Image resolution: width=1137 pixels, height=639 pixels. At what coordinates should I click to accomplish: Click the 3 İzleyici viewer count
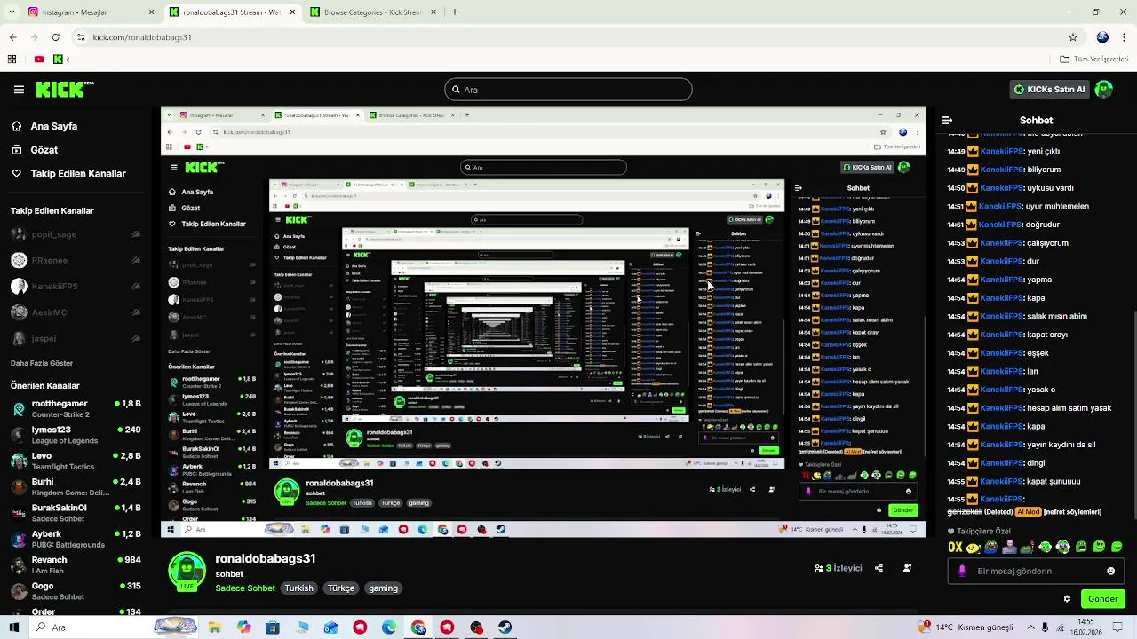[x=839, y=568]
